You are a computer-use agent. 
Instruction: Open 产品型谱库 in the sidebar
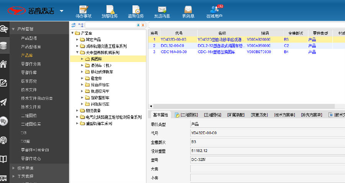tap(31, 47)
